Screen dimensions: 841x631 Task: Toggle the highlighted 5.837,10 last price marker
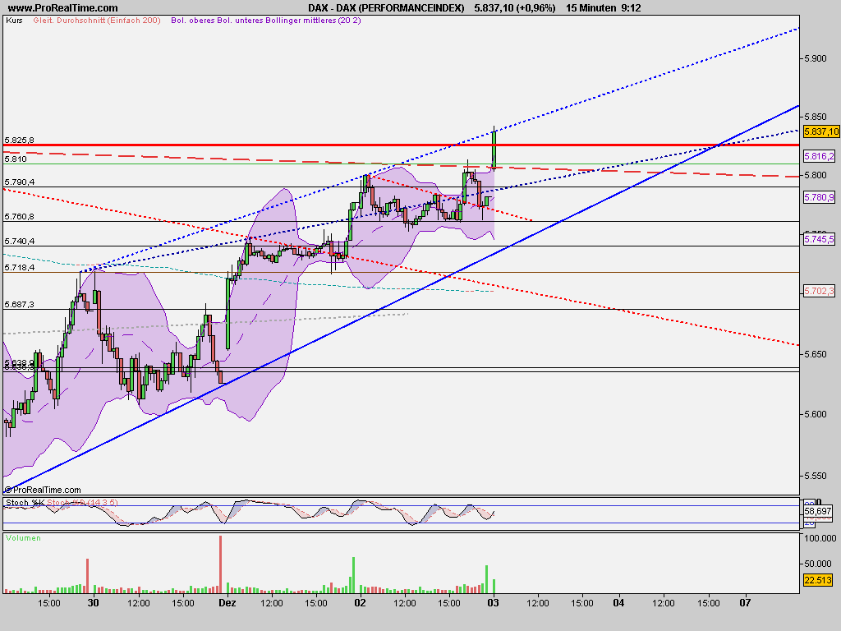(821, 131)
